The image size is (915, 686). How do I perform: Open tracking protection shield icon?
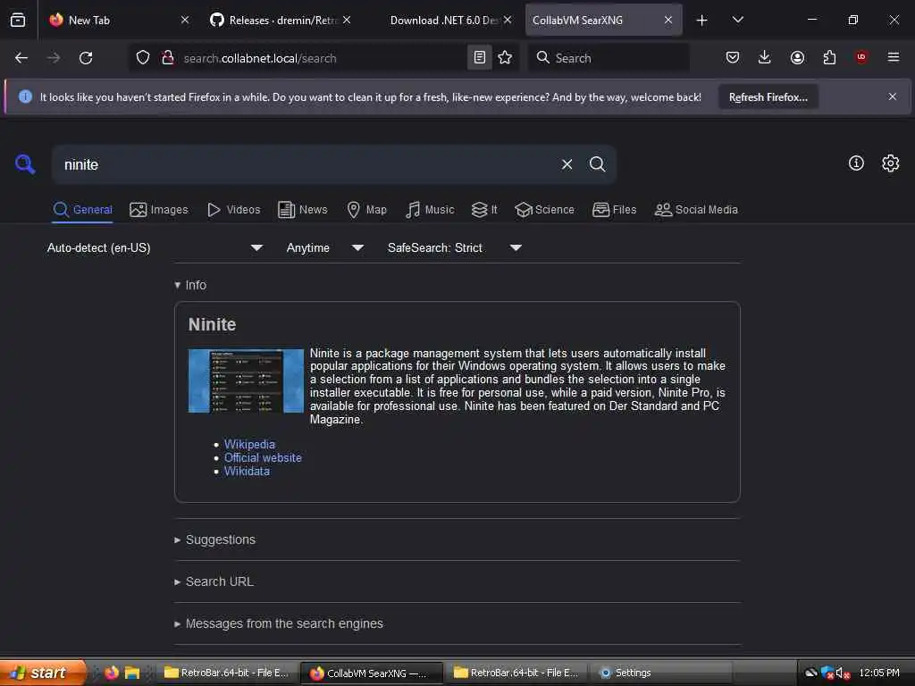click(143, 58)
